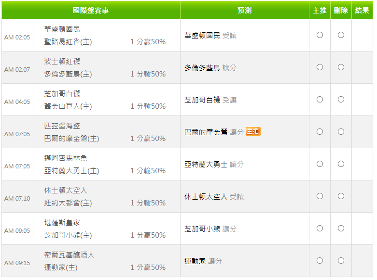
Task: Select 主推 radio for 多倫多藍鳥 讓分 row
Action: tap(320, 67)
